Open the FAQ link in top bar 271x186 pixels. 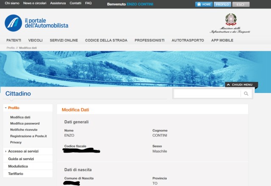(88, 3)
